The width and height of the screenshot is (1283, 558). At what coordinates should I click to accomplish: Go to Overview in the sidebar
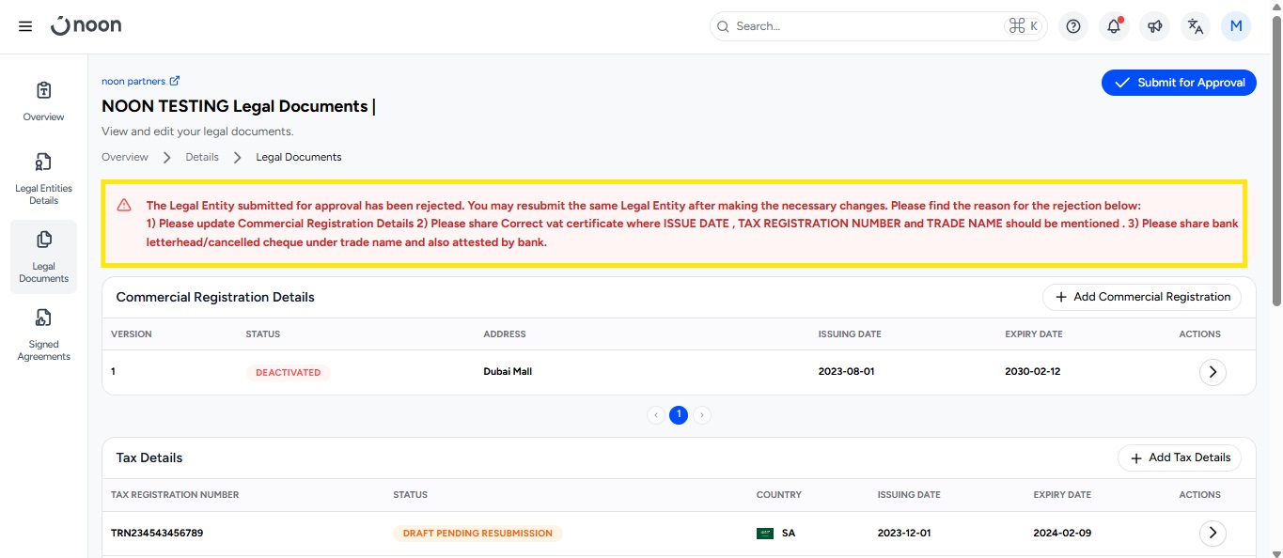43,101
